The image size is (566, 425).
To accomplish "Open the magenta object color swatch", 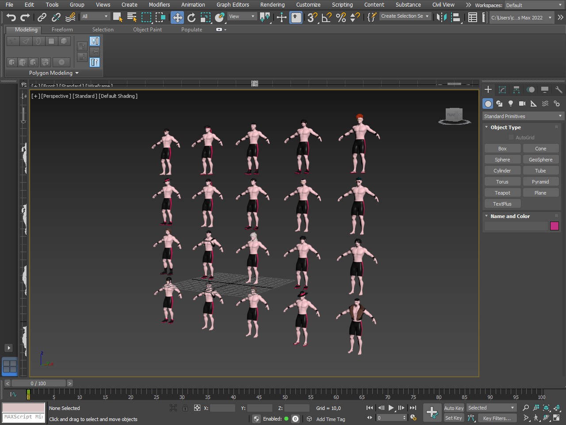I will [x=555, y=226].
